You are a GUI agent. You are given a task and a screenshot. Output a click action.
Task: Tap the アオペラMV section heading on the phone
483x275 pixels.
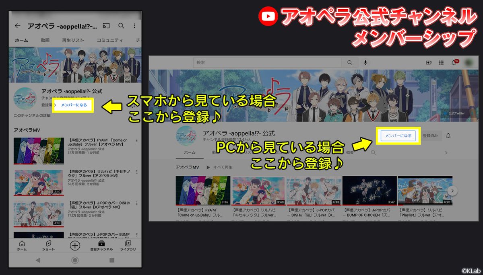point(27,130)
